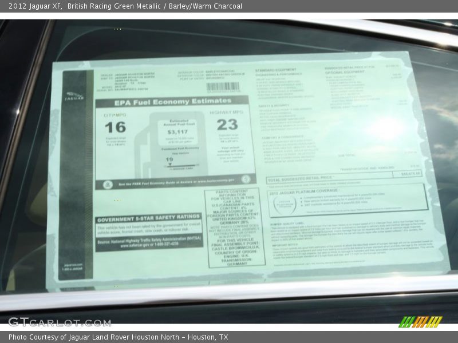Click the 'JAGUAR HOUSTON NORTH' dealer line
This screenshot has height=343, width=458.
[135, 74]
